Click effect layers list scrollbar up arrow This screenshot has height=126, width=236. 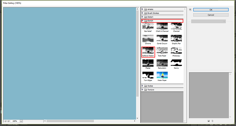click(230, 74)
